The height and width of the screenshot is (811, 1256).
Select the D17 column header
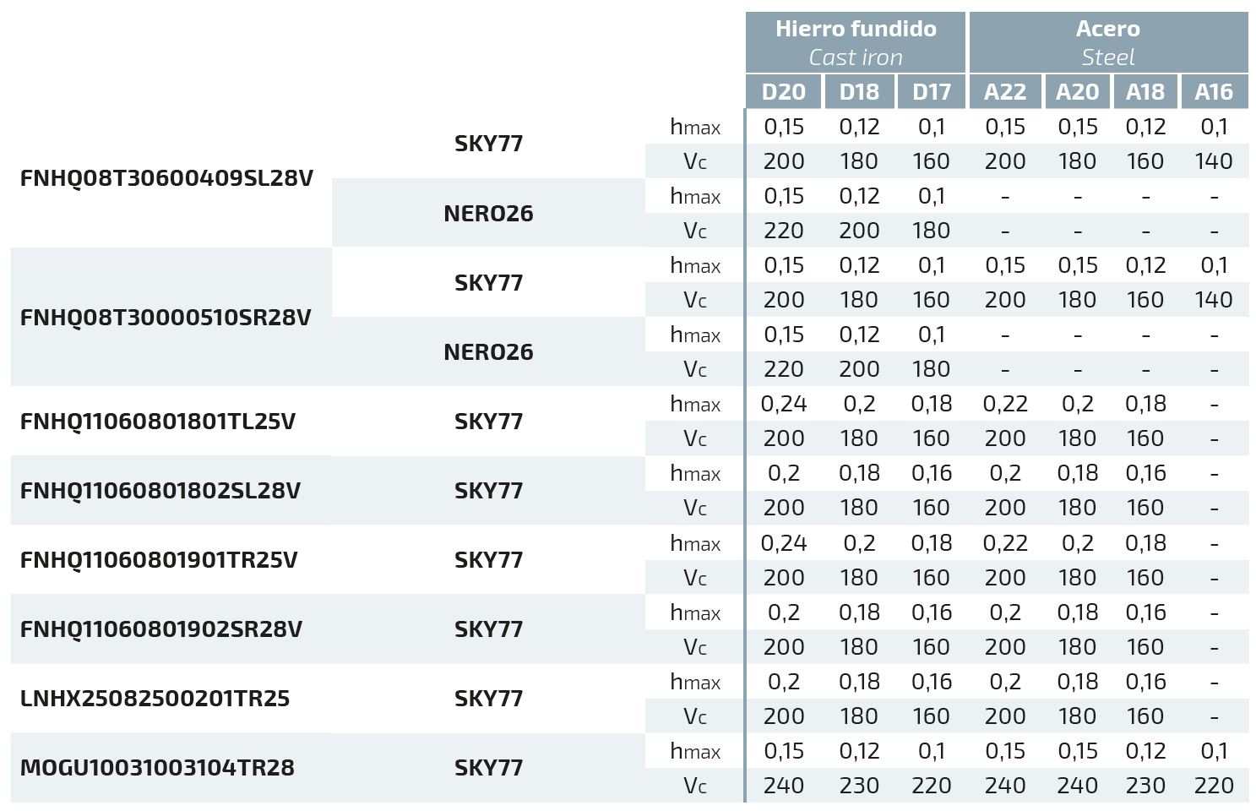tap(931, 92)
